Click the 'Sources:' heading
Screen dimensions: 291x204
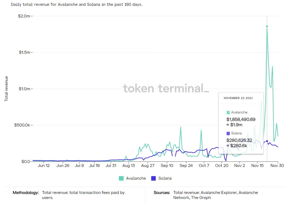click(x=162, y=193)
